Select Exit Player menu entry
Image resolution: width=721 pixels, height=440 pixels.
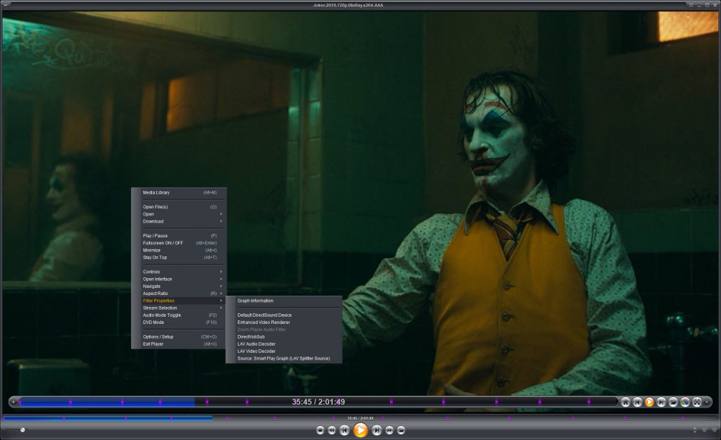coord(180,344)
